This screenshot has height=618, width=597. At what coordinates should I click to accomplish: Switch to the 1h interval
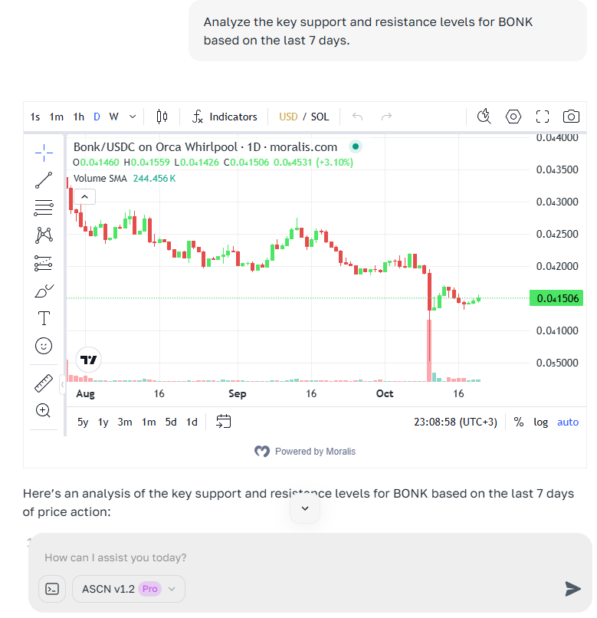(x=79, y=117)
